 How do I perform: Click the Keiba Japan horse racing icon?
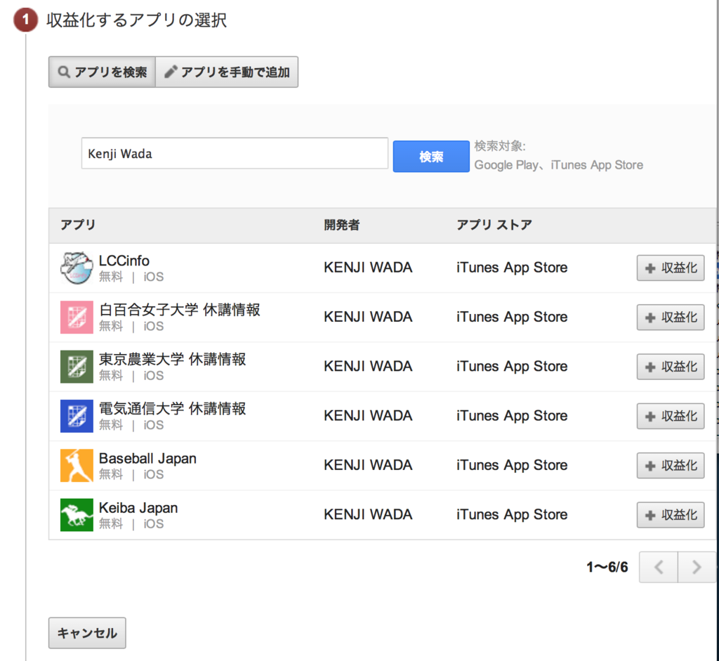point(77,515)
